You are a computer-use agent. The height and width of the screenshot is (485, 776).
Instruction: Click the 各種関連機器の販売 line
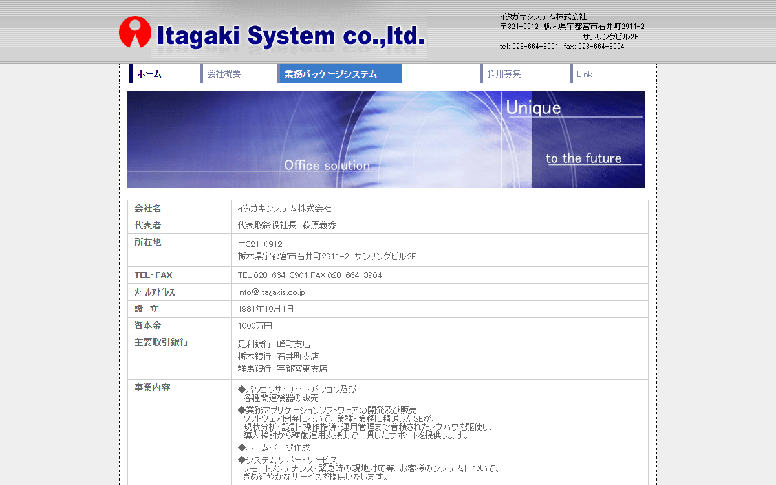281,398
